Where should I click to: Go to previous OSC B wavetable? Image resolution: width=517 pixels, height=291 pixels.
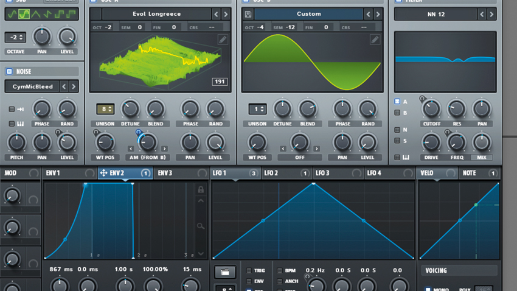point(369,14)
